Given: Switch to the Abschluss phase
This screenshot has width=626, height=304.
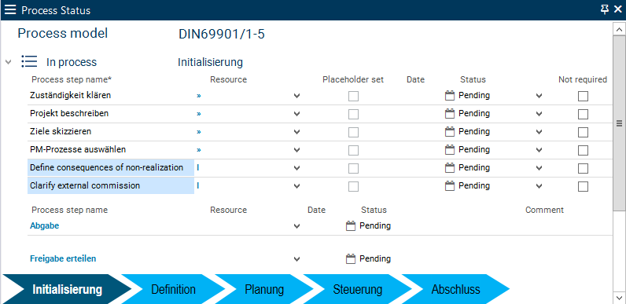Looking at the screenshot, I should [x=455, y=289].
